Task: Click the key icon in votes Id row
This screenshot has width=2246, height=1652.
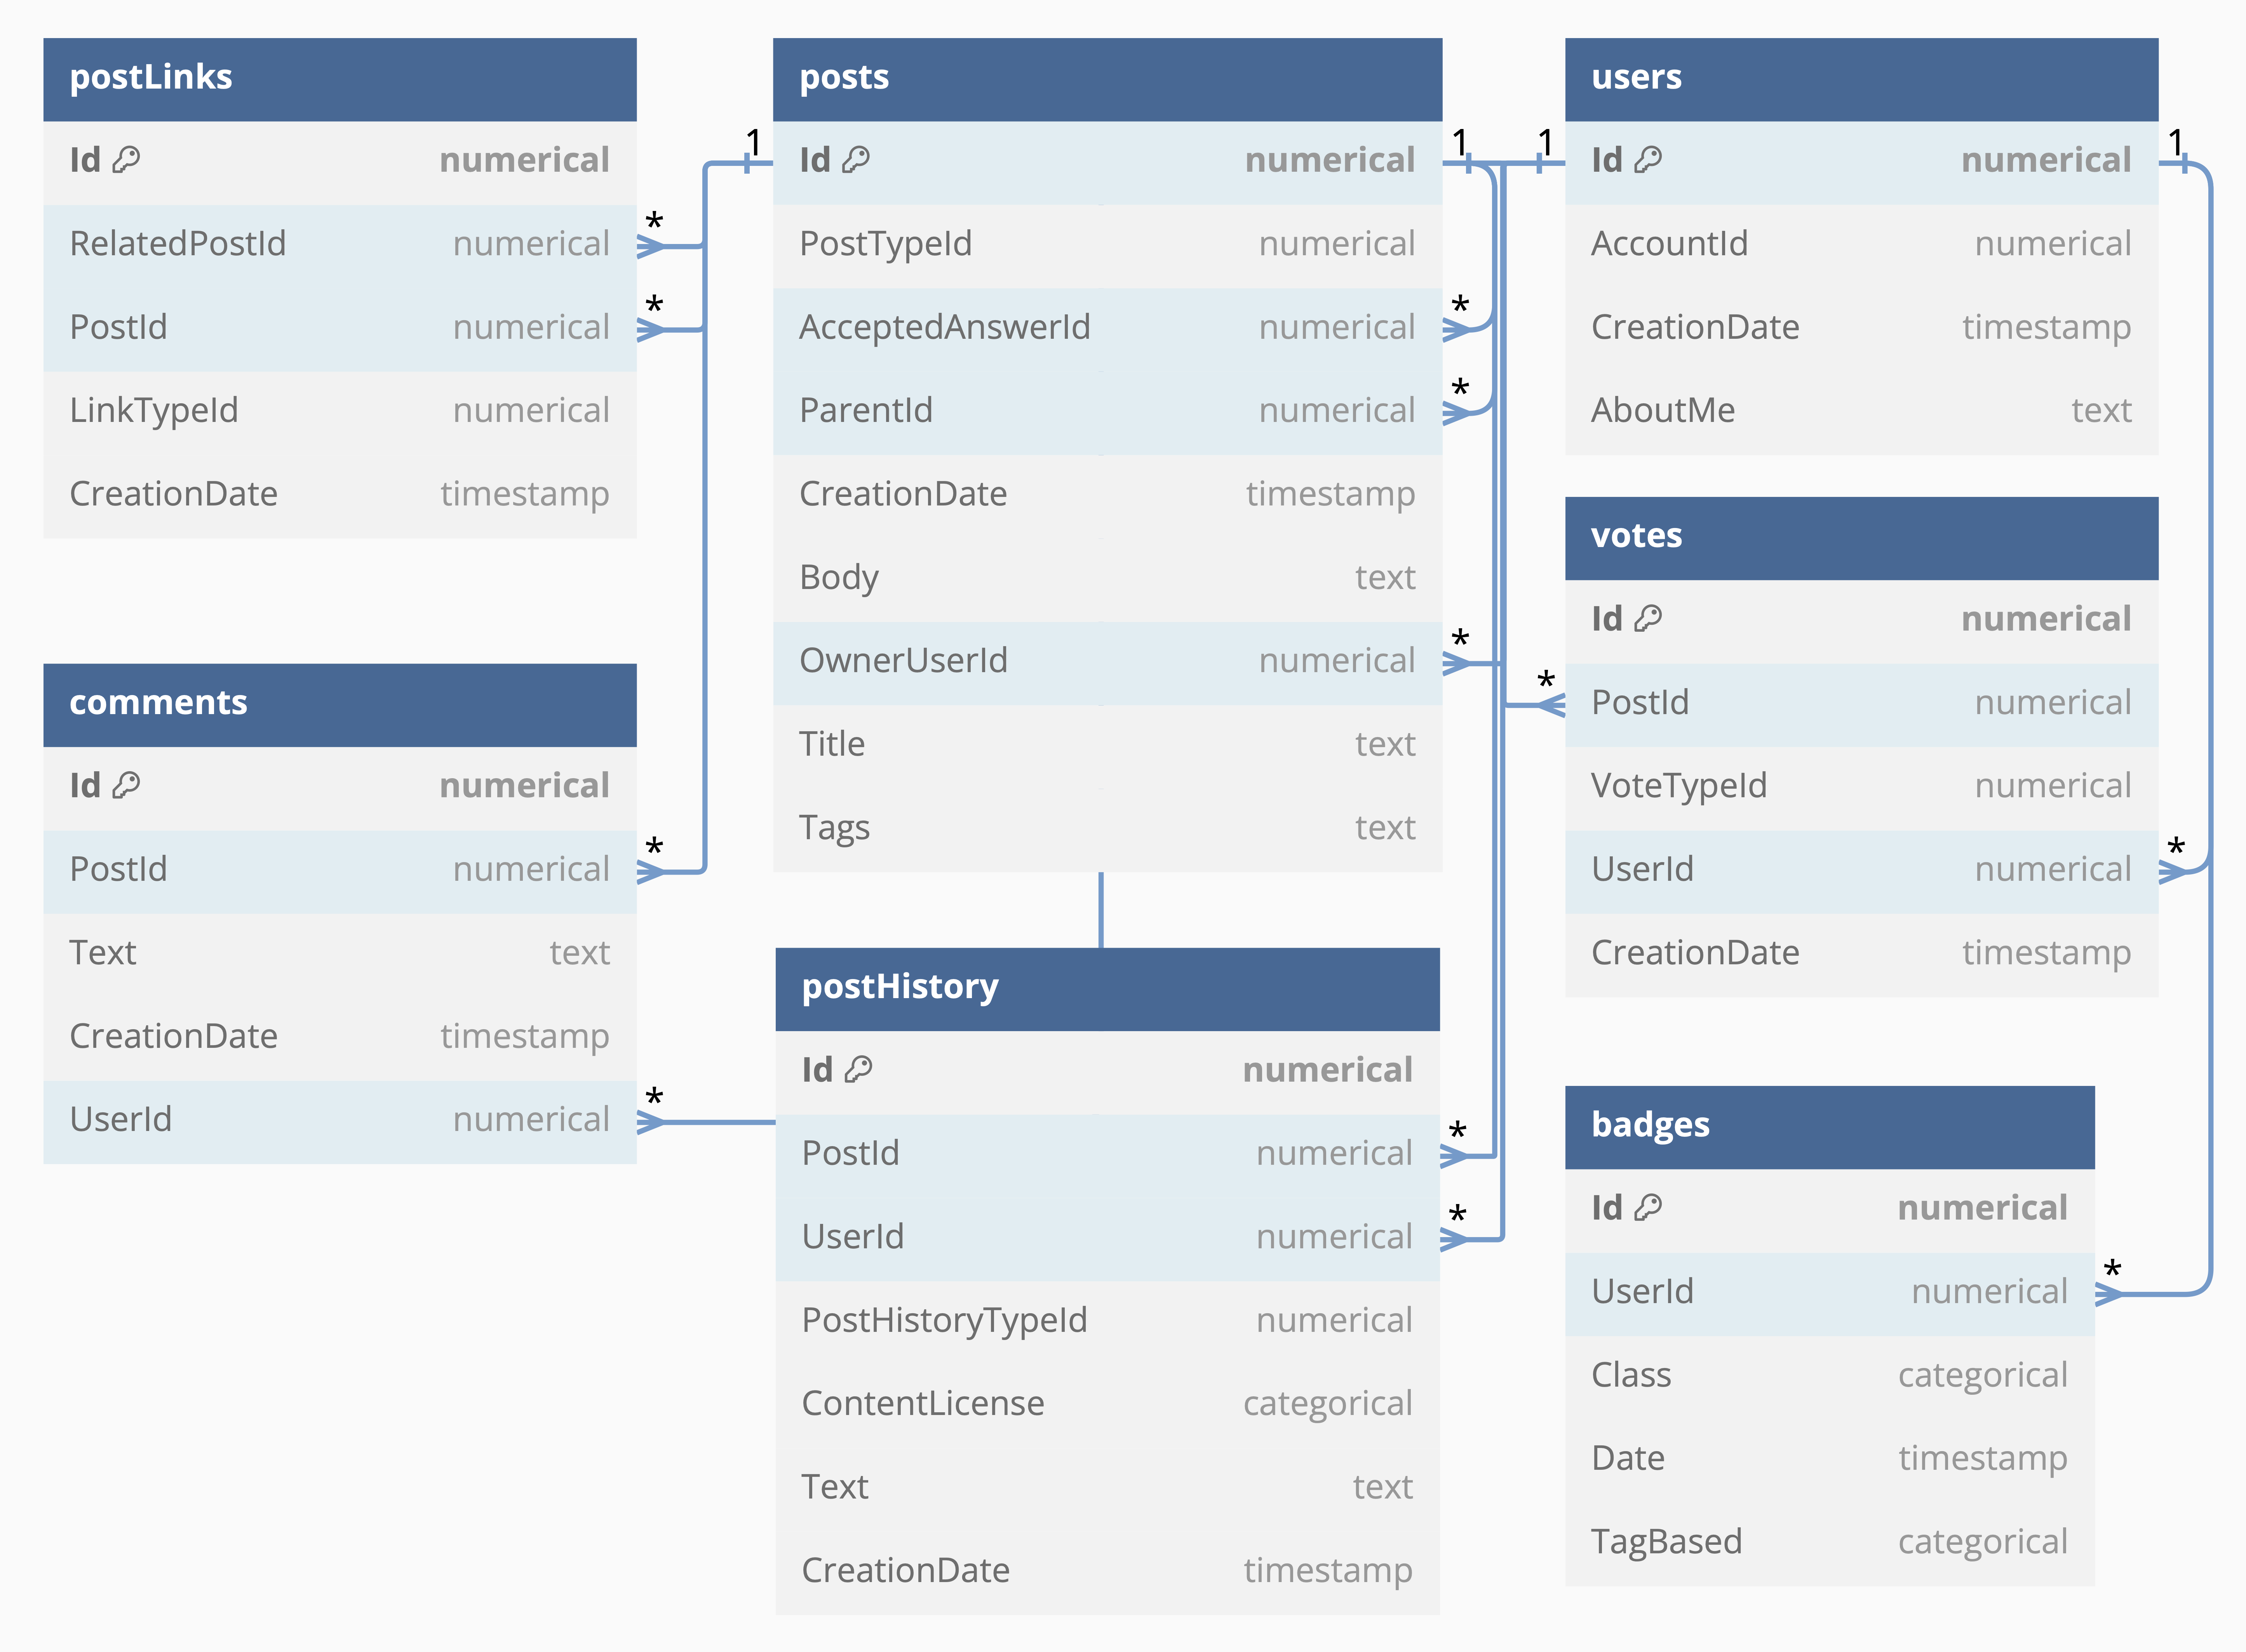Action: point(1648,618)
